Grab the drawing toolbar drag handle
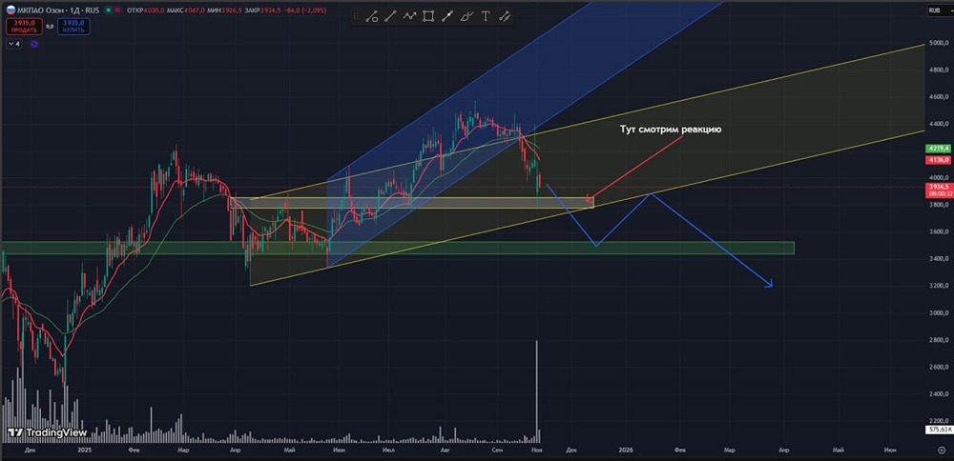 click(x=357, y=17)
